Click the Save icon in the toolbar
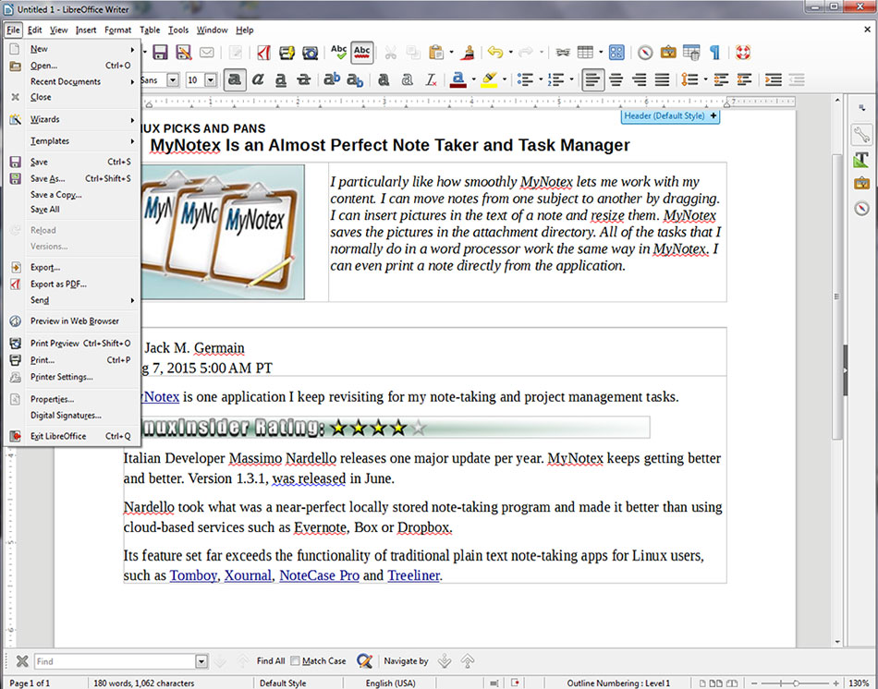This screenshot has width=878, height=689. (x=160, y=53)
